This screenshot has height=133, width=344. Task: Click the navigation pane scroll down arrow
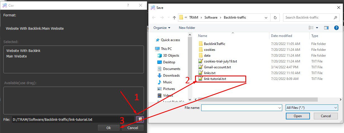[x=190, y=99]
